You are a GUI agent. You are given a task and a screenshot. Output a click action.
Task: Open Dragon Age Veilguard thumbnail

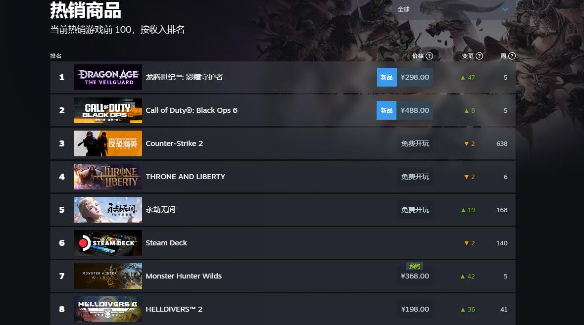tap(107, 77)
